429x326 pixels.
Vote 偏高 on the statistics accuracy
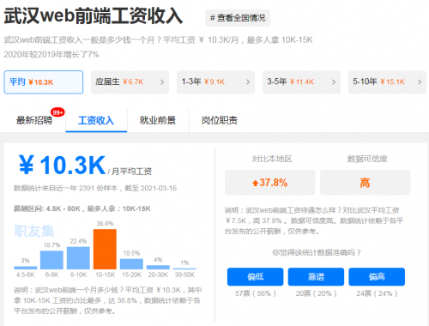pos(377,276)
